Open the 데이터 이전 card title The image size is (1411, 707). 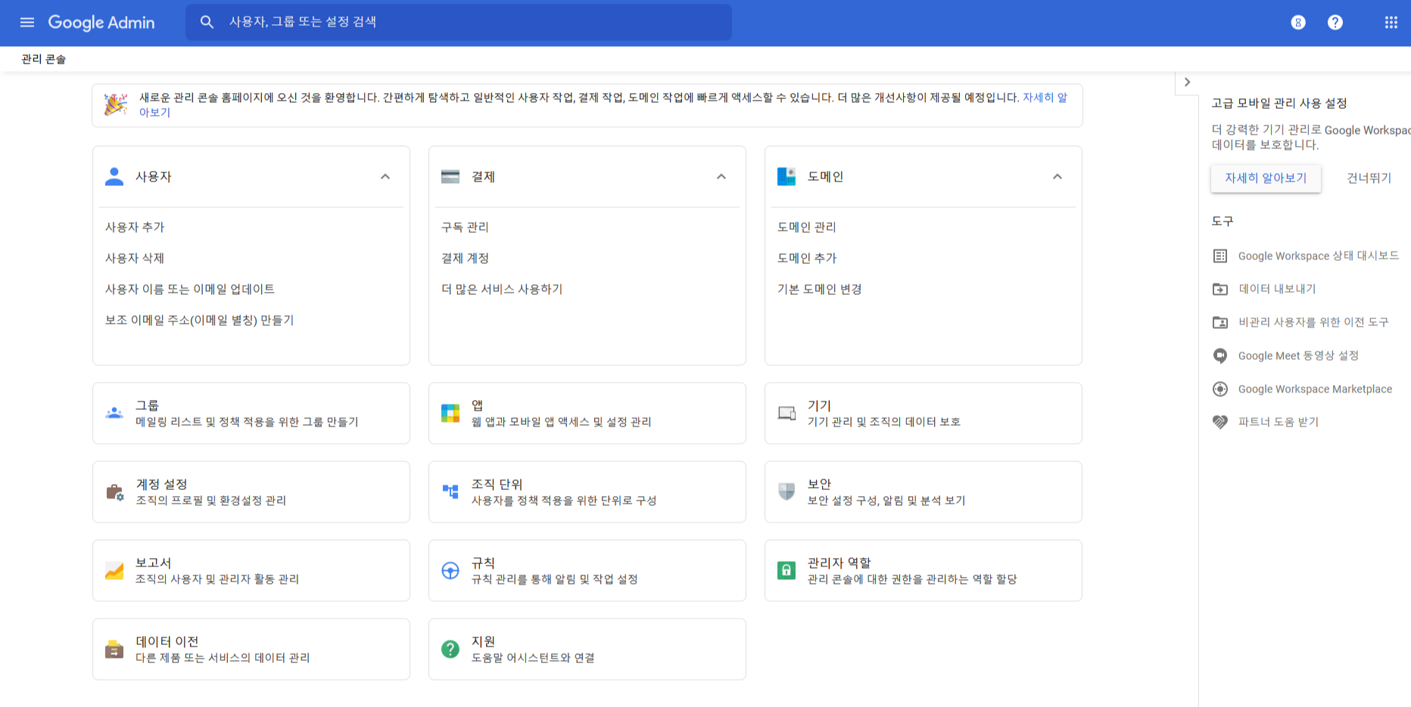click(167, 641)
